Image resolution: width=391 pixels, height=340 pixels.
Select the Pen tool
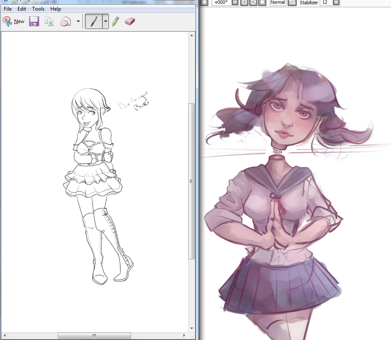tap(93, 21)
